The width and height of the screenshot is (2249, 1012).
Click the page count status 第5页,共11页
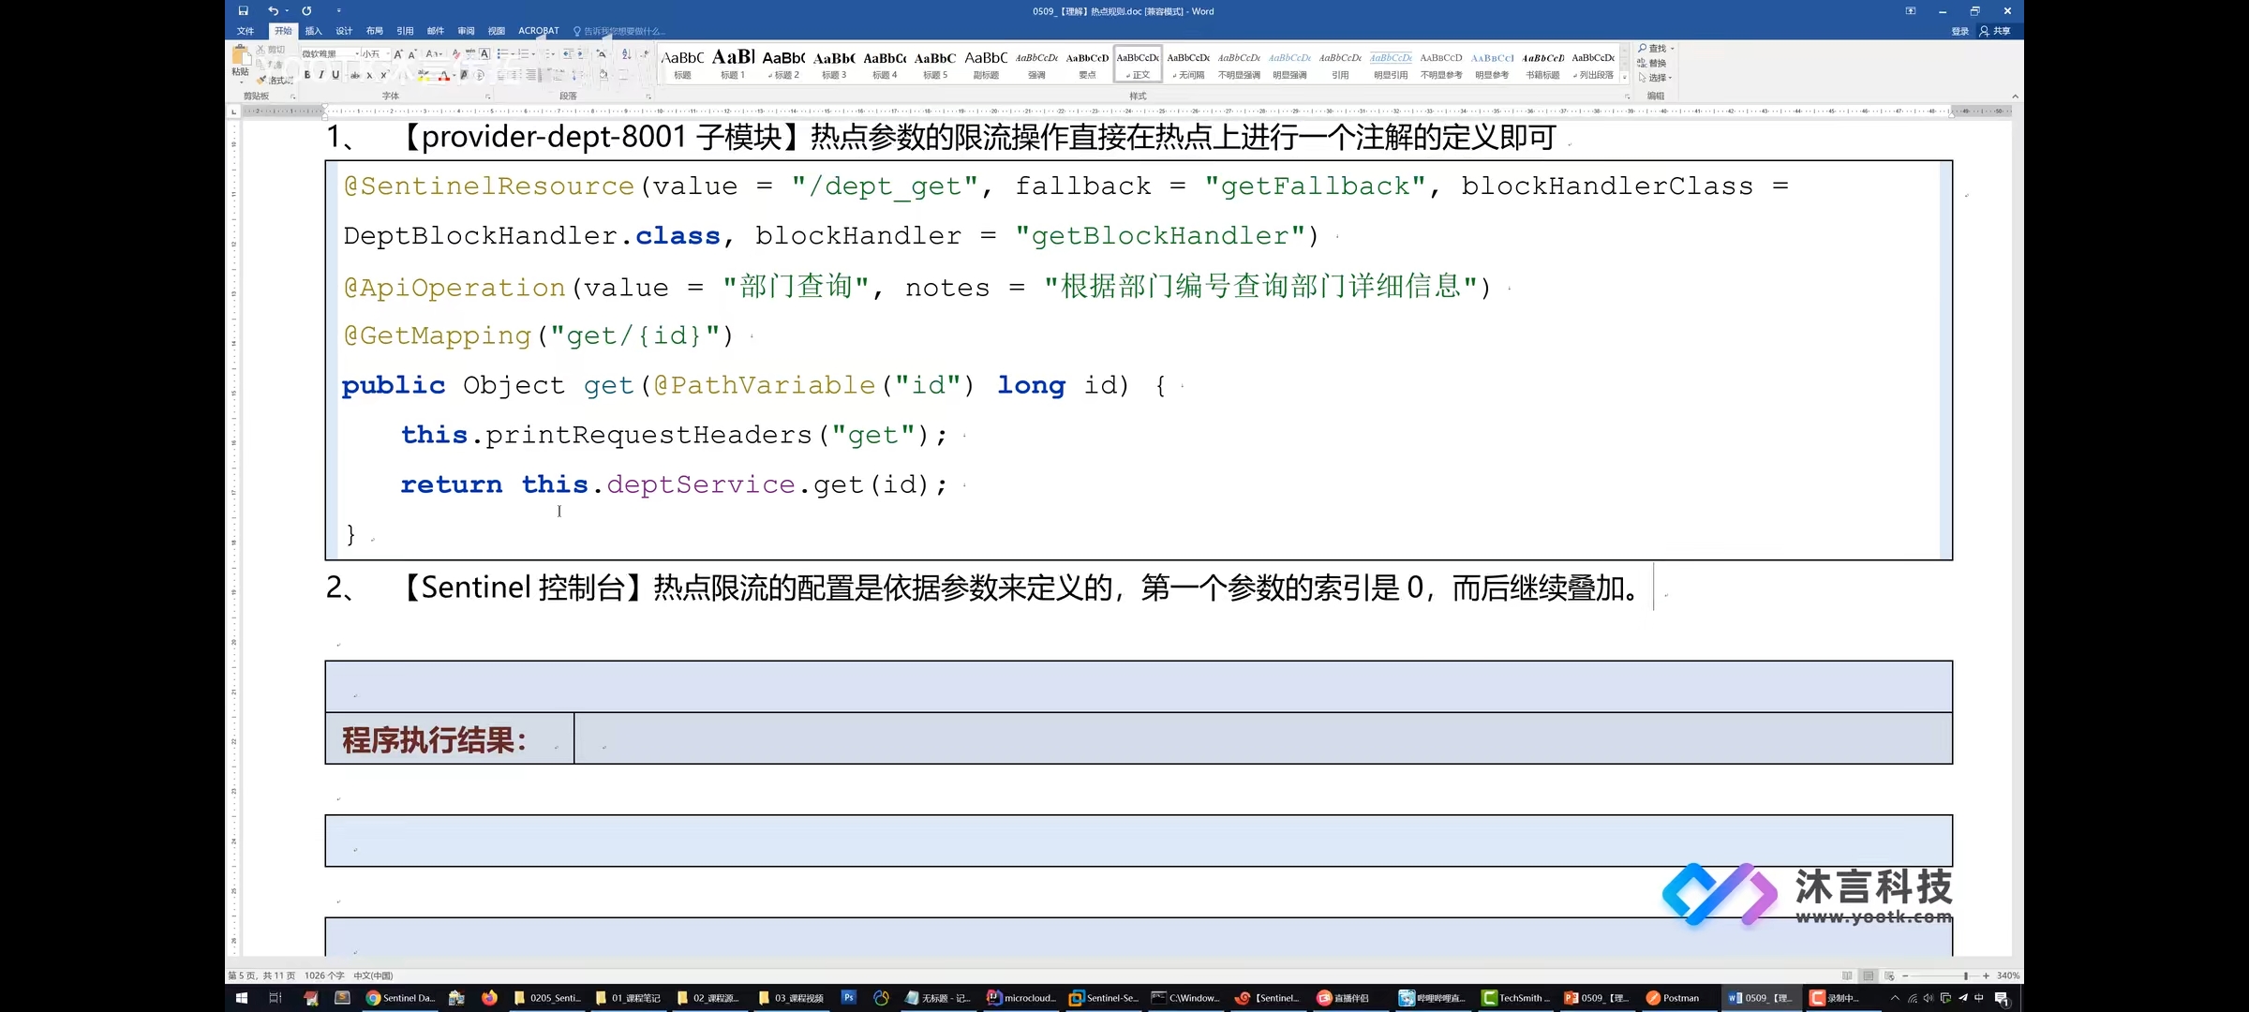[261, 975]
